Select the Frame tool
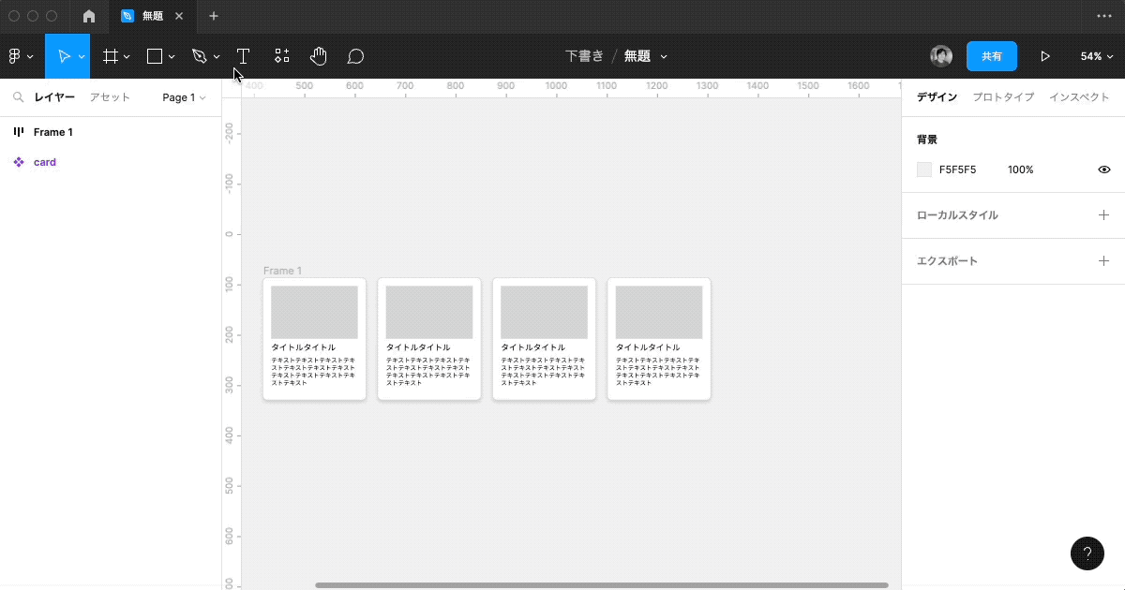This screenshot has height=590, width=1125. tap(110, 56)
